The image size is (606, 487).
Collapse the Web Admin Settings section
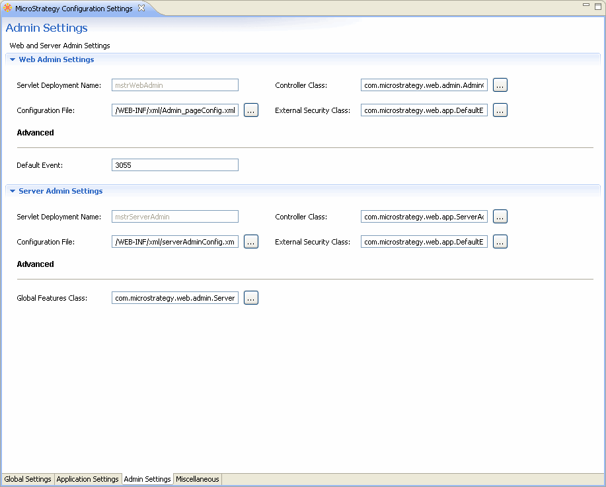pyautogui.click(x=13, y=59)
